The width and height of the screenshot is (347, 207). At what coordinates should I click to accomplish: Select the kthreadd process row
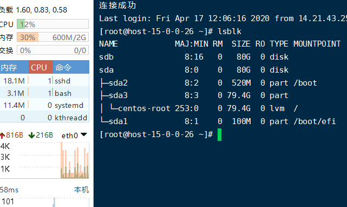tap(44, 117)
